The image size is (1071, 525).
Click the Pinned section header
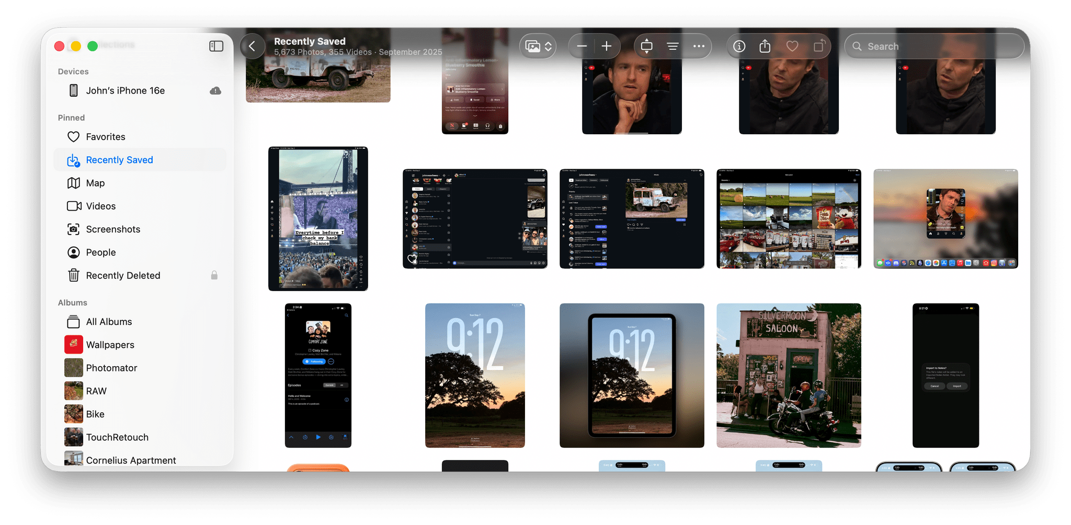(x=71, y=118)
